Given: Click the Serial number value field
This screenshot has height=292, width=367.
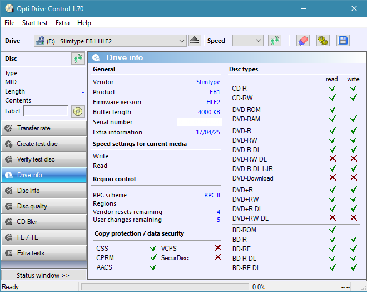Looking at the screenshot, I should coord(200,122).
